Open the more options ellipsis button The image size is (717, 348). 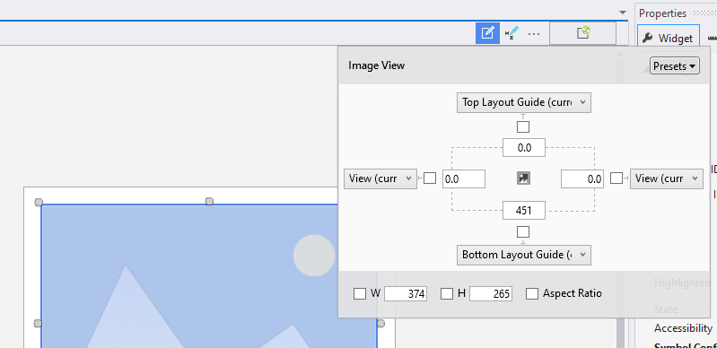(x=534, y=34)
